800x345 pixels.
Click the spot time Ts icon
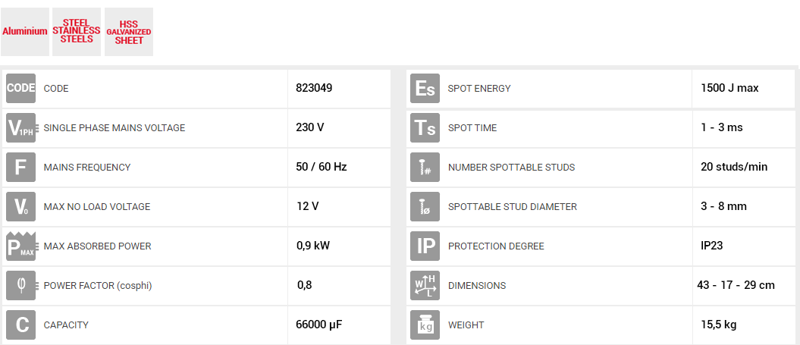coord(425,127)
